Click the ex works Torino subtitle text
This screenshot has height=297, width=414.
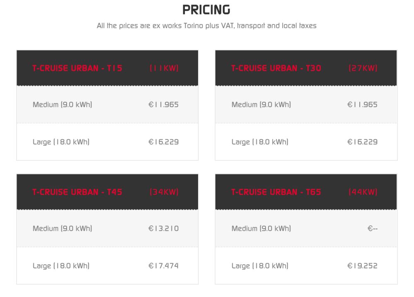(206, 26)
